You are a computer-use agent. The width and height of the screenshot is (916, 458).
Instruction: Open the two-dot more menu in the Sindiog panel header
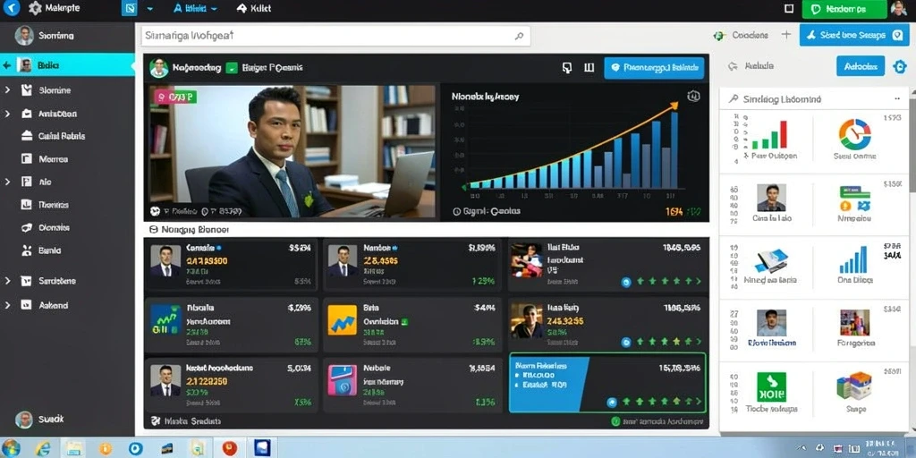tap(896, 98)
